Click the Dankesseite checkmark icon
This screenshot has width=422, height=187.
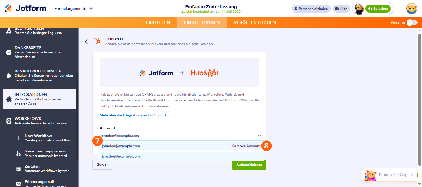click(9, 52)
